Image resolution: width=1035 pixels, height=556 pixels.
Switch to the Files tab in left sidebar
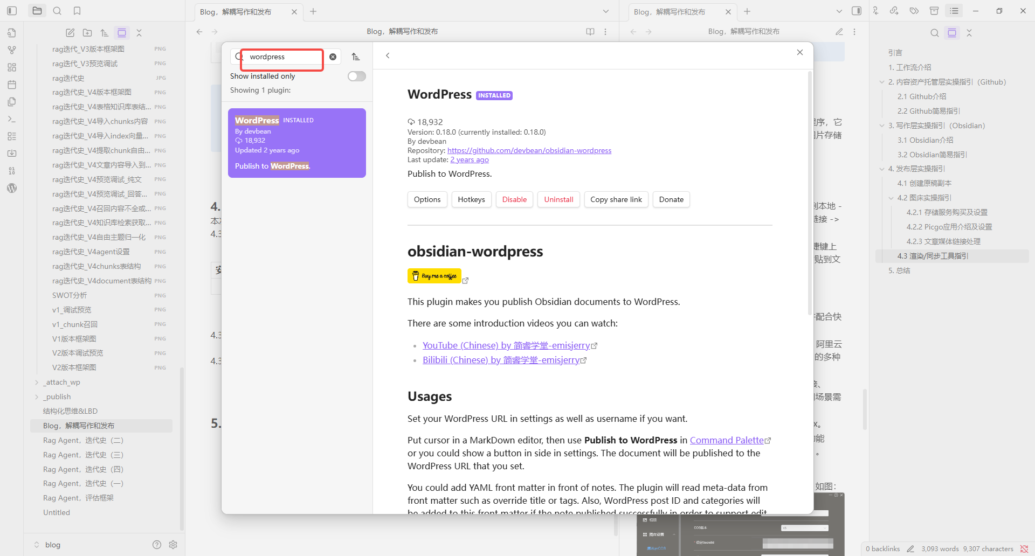(37, 11)
